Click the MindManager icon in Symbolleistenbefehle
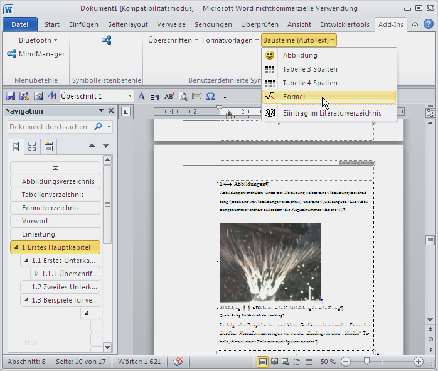The image size is (438, 371). coord(107,40)
